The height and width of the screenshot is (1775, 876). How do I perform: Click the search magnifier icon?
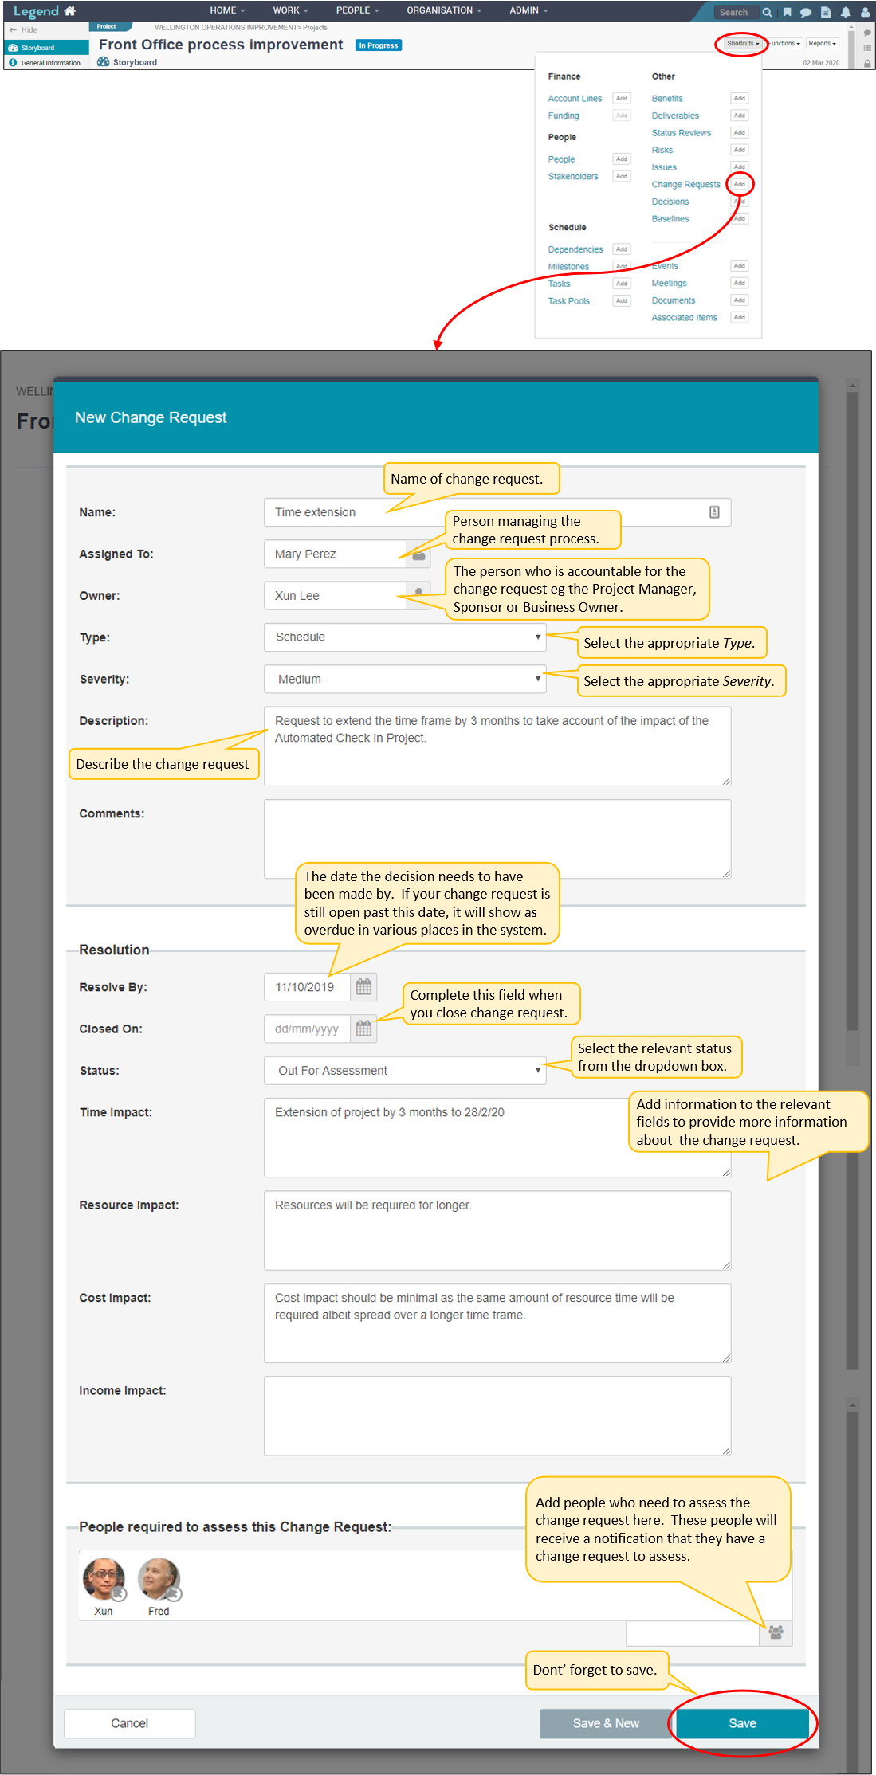point(767,12)
